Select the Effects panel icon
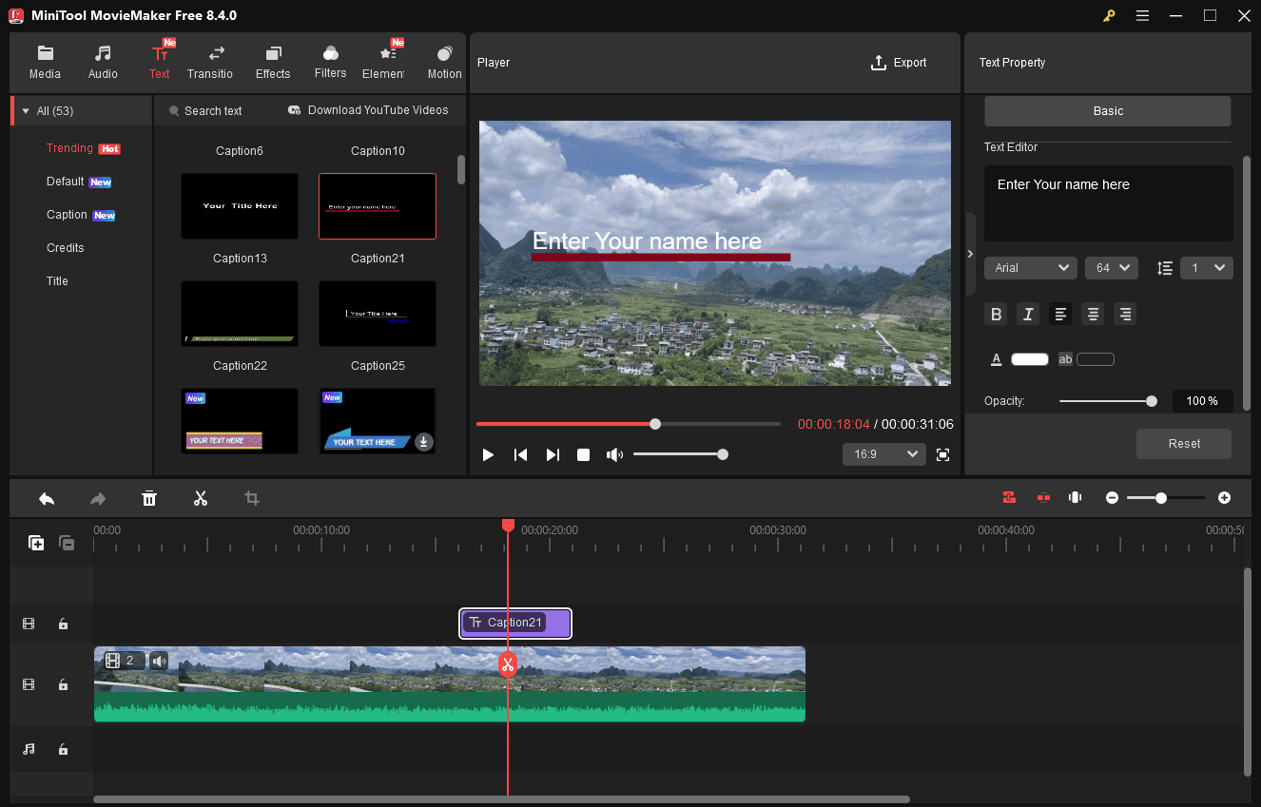Image resolution: width=1261 pixels, height=807 pixels. (x=273, y=60)
